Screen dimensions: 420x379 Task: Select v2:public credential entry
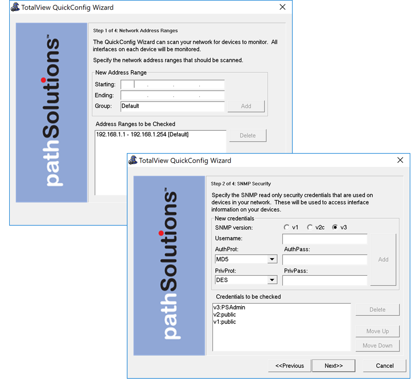click(x=224, y=315)
